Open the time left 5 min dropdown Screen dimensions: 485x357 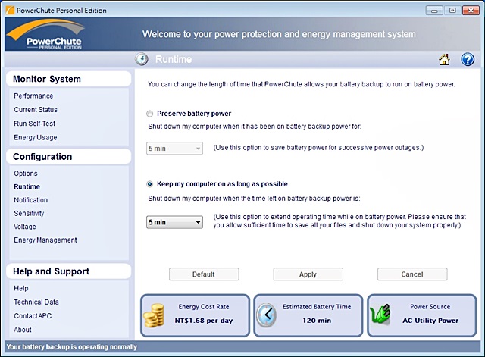(x=174, y=222)
